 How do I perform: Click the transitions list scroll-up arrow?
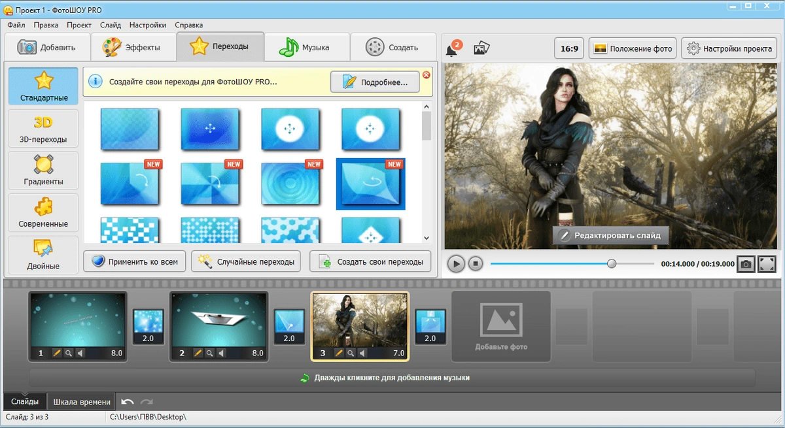pos(427,107)
